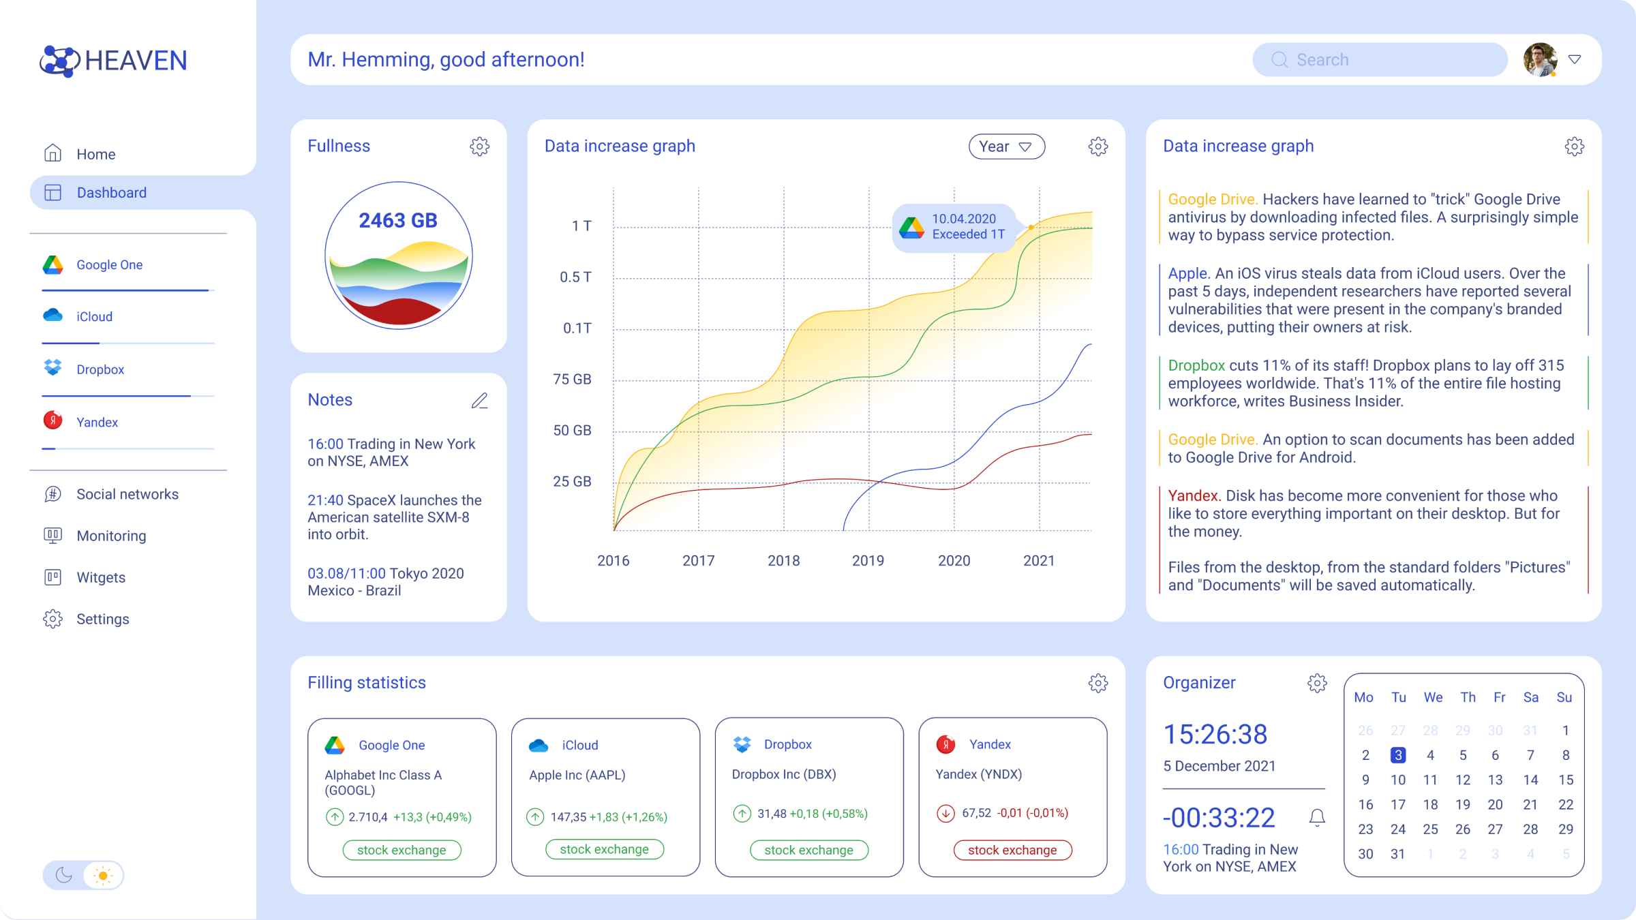This screenshot has height=920, width=1636.
Task: Click the Dashboard layout icon in sidebar
Action: 52,192
